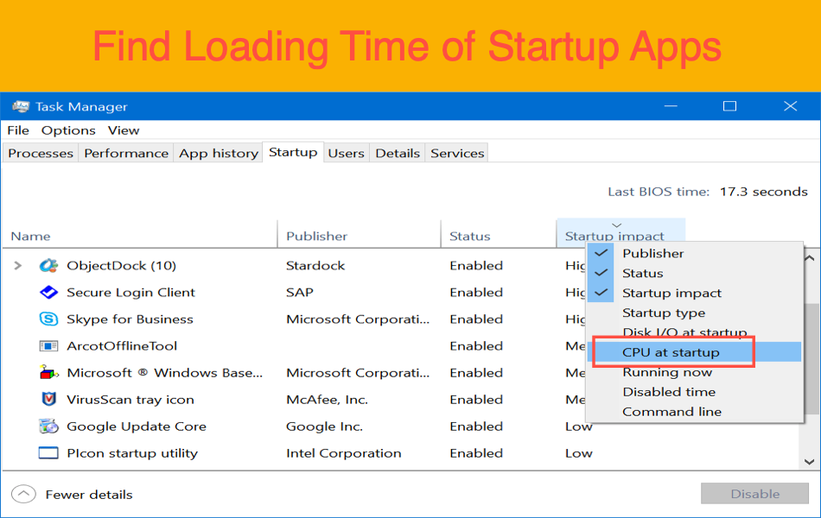Screen dimensions: 821x518
Task: Switch to the Services tab
Action: point(457,154)
